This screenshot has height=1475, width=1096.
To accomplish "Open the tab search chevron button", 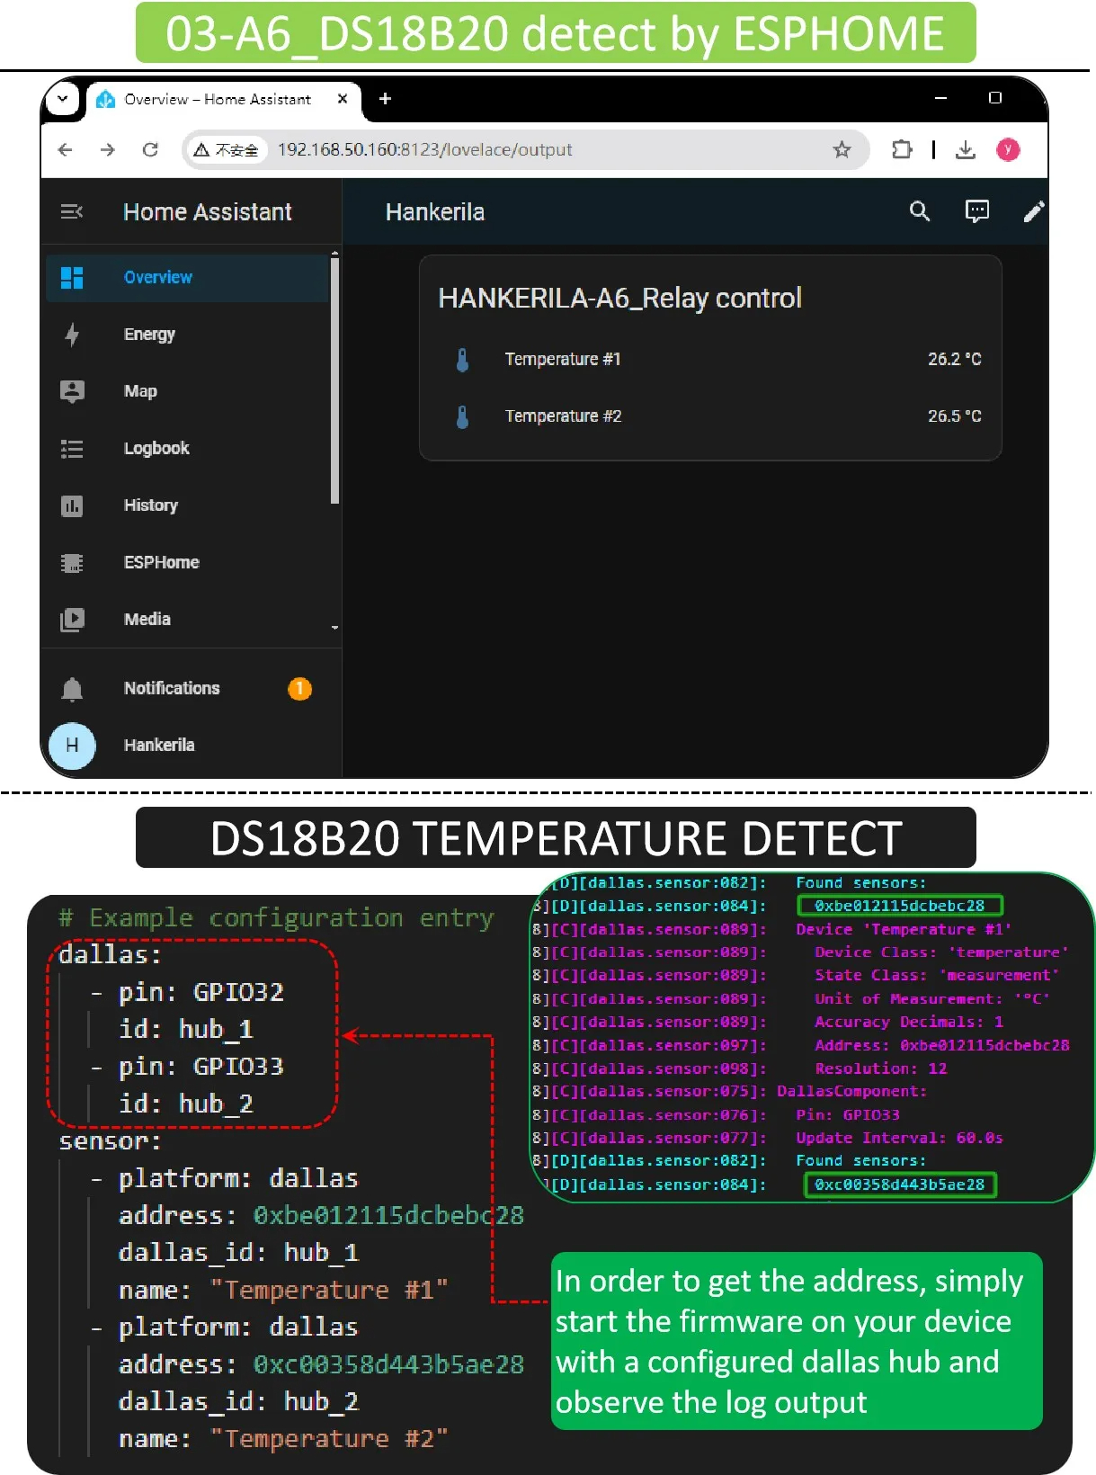I will point(63,98).
